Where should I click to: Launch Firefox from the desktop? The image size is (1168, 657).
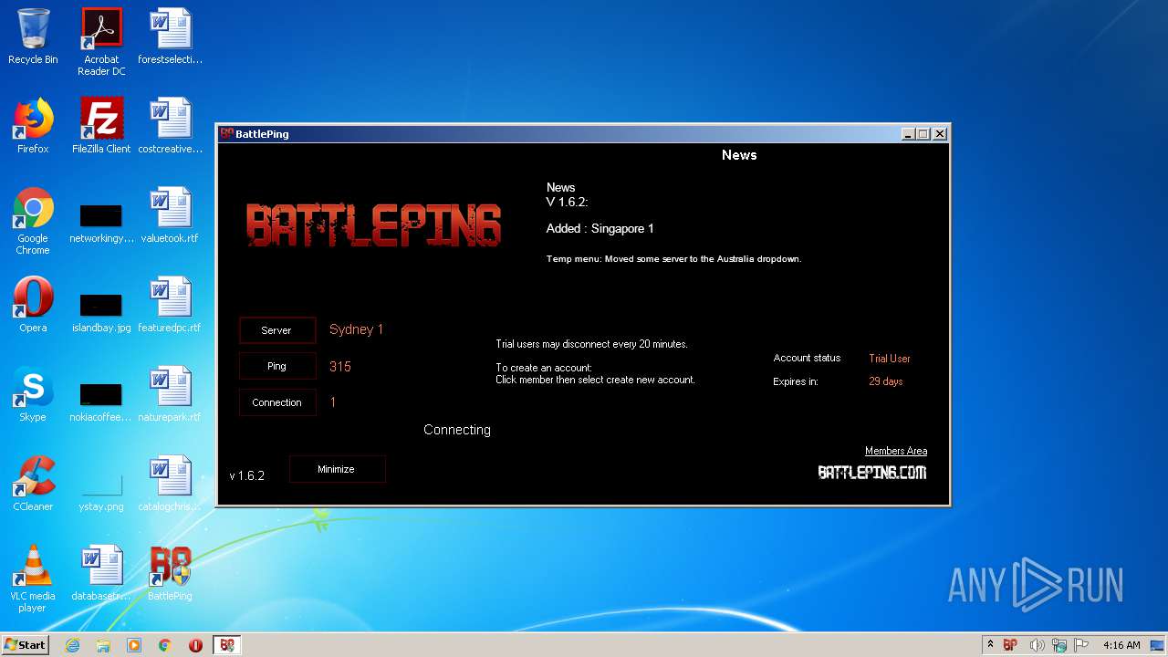(x=33, y=126)
